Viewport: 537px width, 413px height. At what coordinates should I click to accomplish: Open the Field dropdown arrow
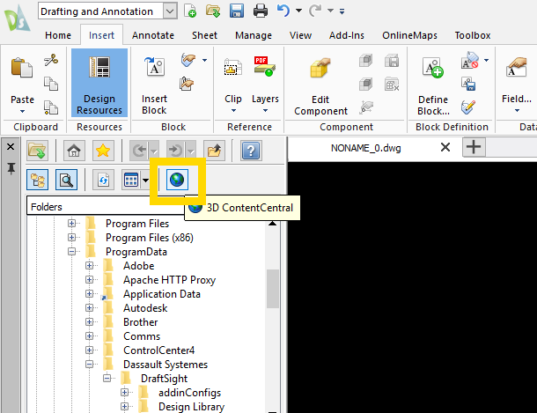(x=517, y=111)
